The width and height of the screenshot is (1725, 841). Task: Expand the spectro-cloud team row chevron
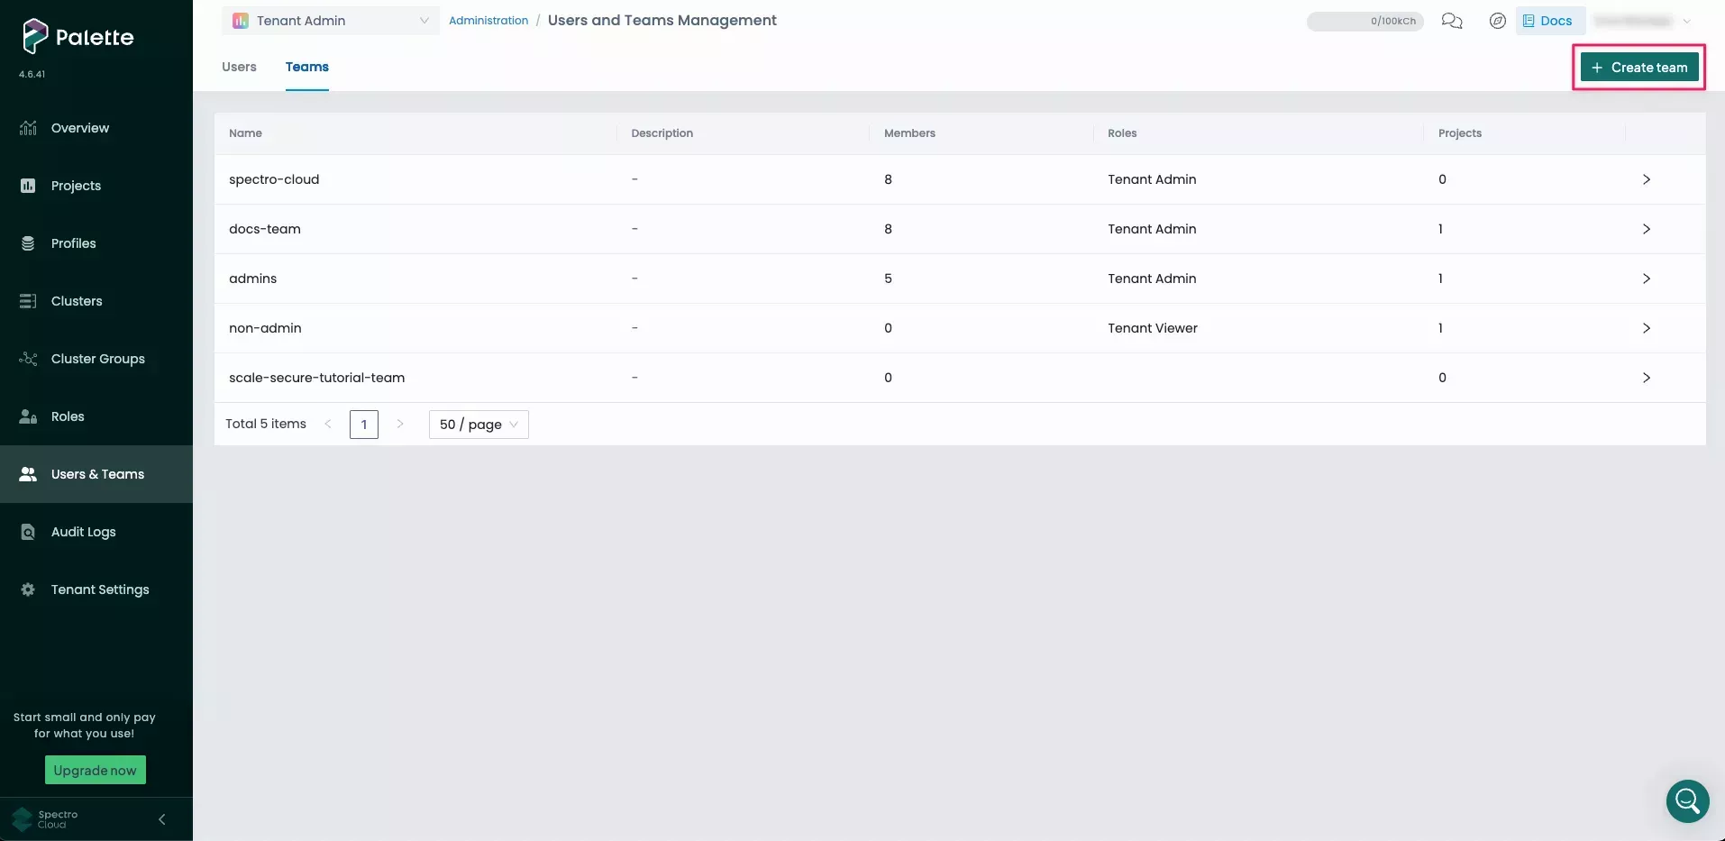point(1646,179)
